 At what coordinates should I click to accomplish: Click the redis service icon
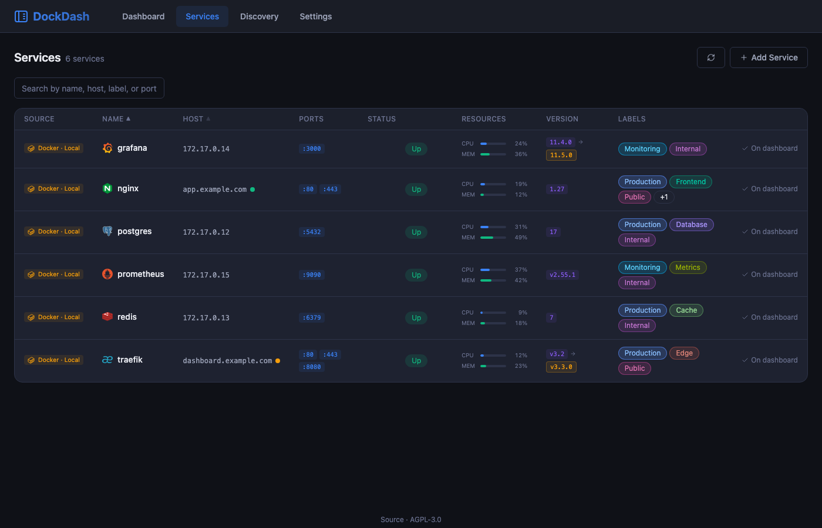107,317
